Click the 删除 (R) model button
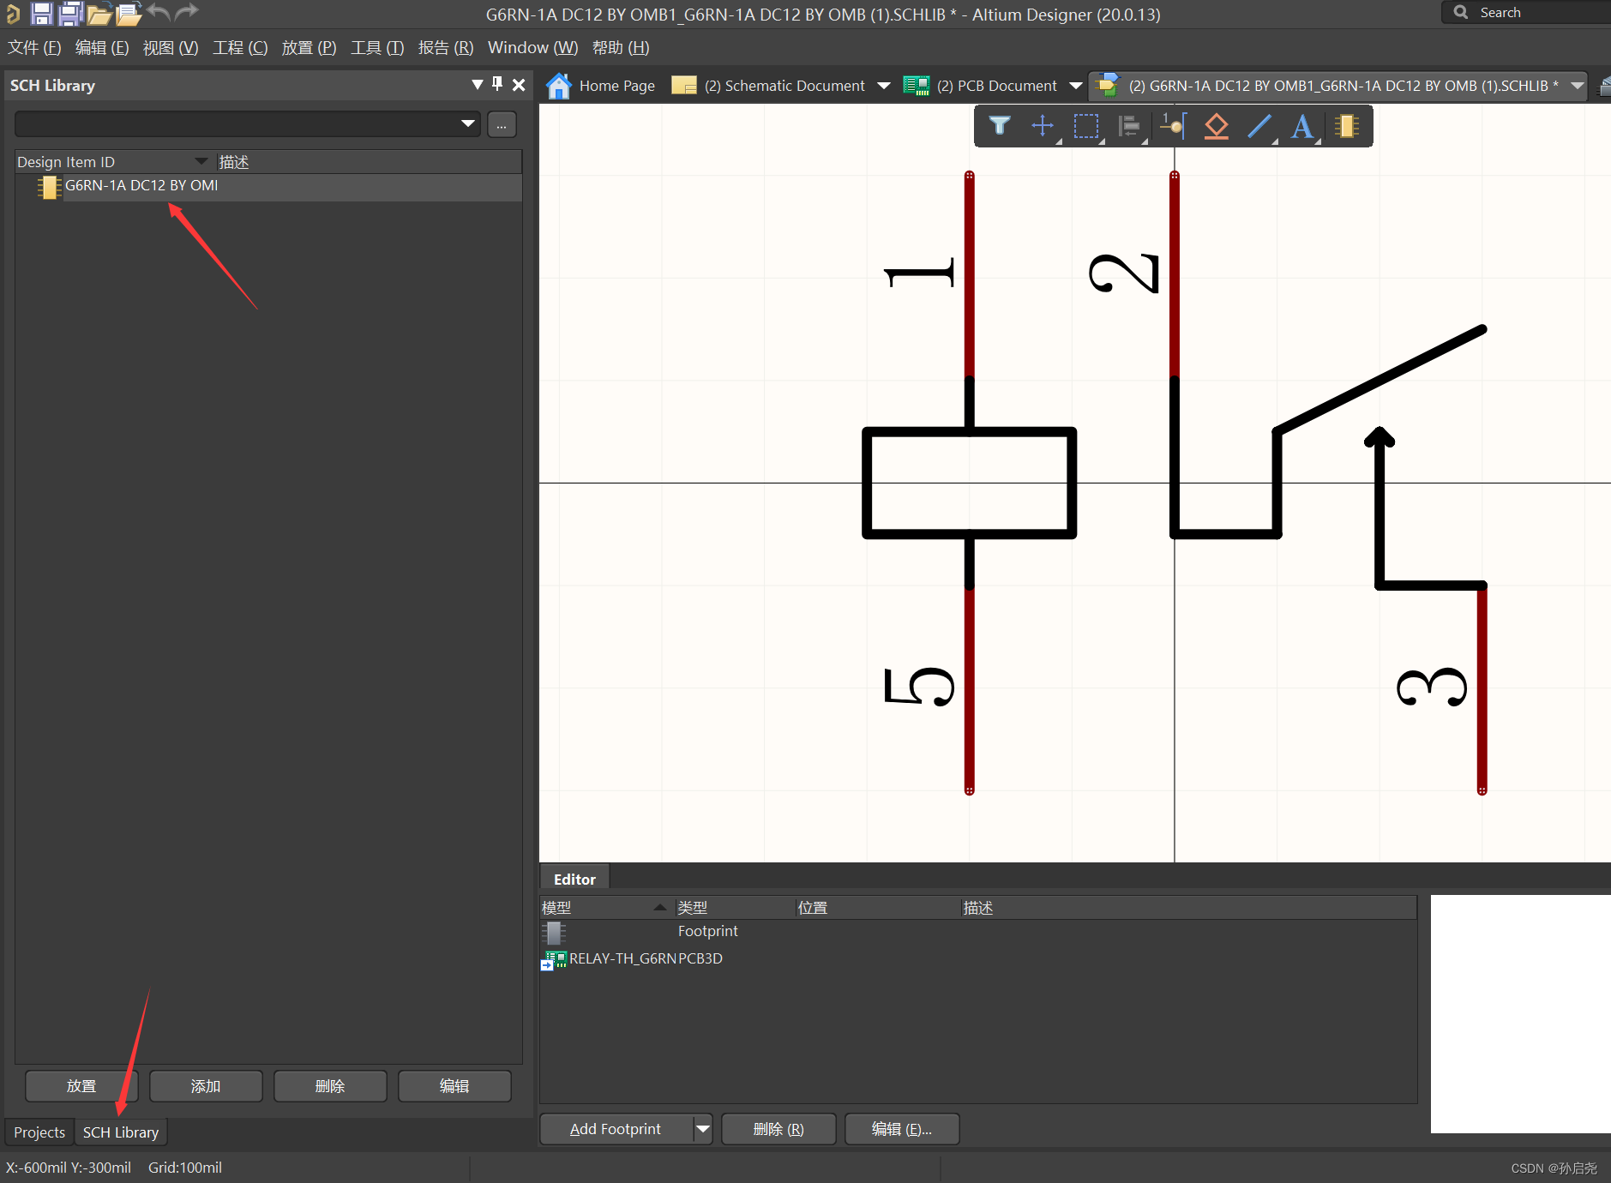 [x=778, y=1129]
